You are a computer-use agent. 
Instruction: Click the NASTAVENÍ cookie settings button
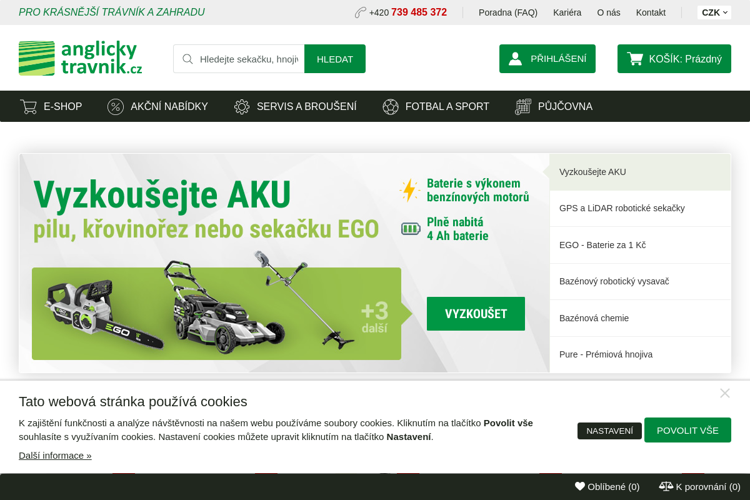tap(609, 431)
